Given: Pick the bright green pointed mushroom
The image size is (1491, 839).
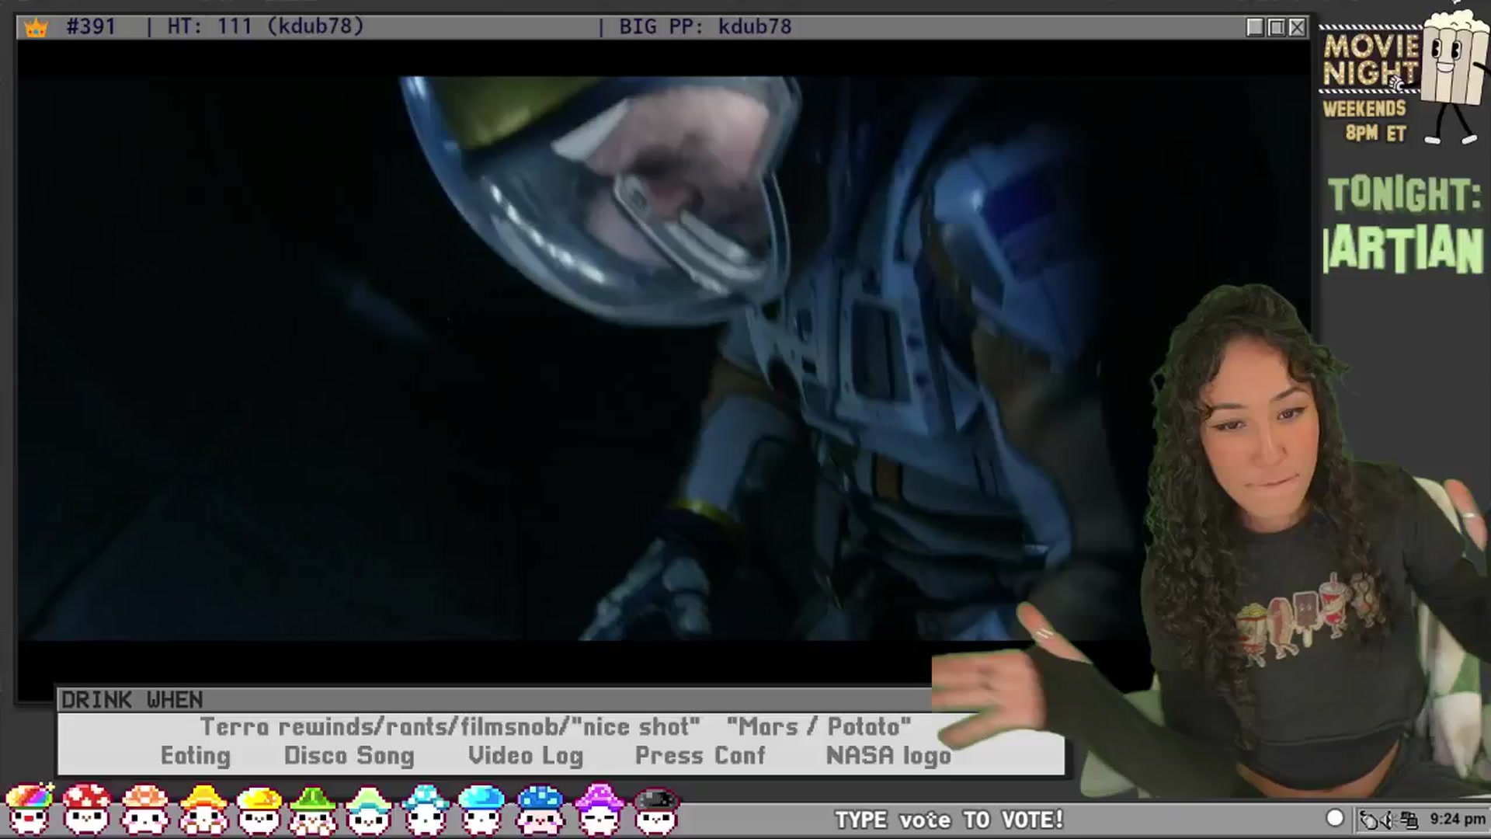Looking at the screenshot, I should point(313,809).
